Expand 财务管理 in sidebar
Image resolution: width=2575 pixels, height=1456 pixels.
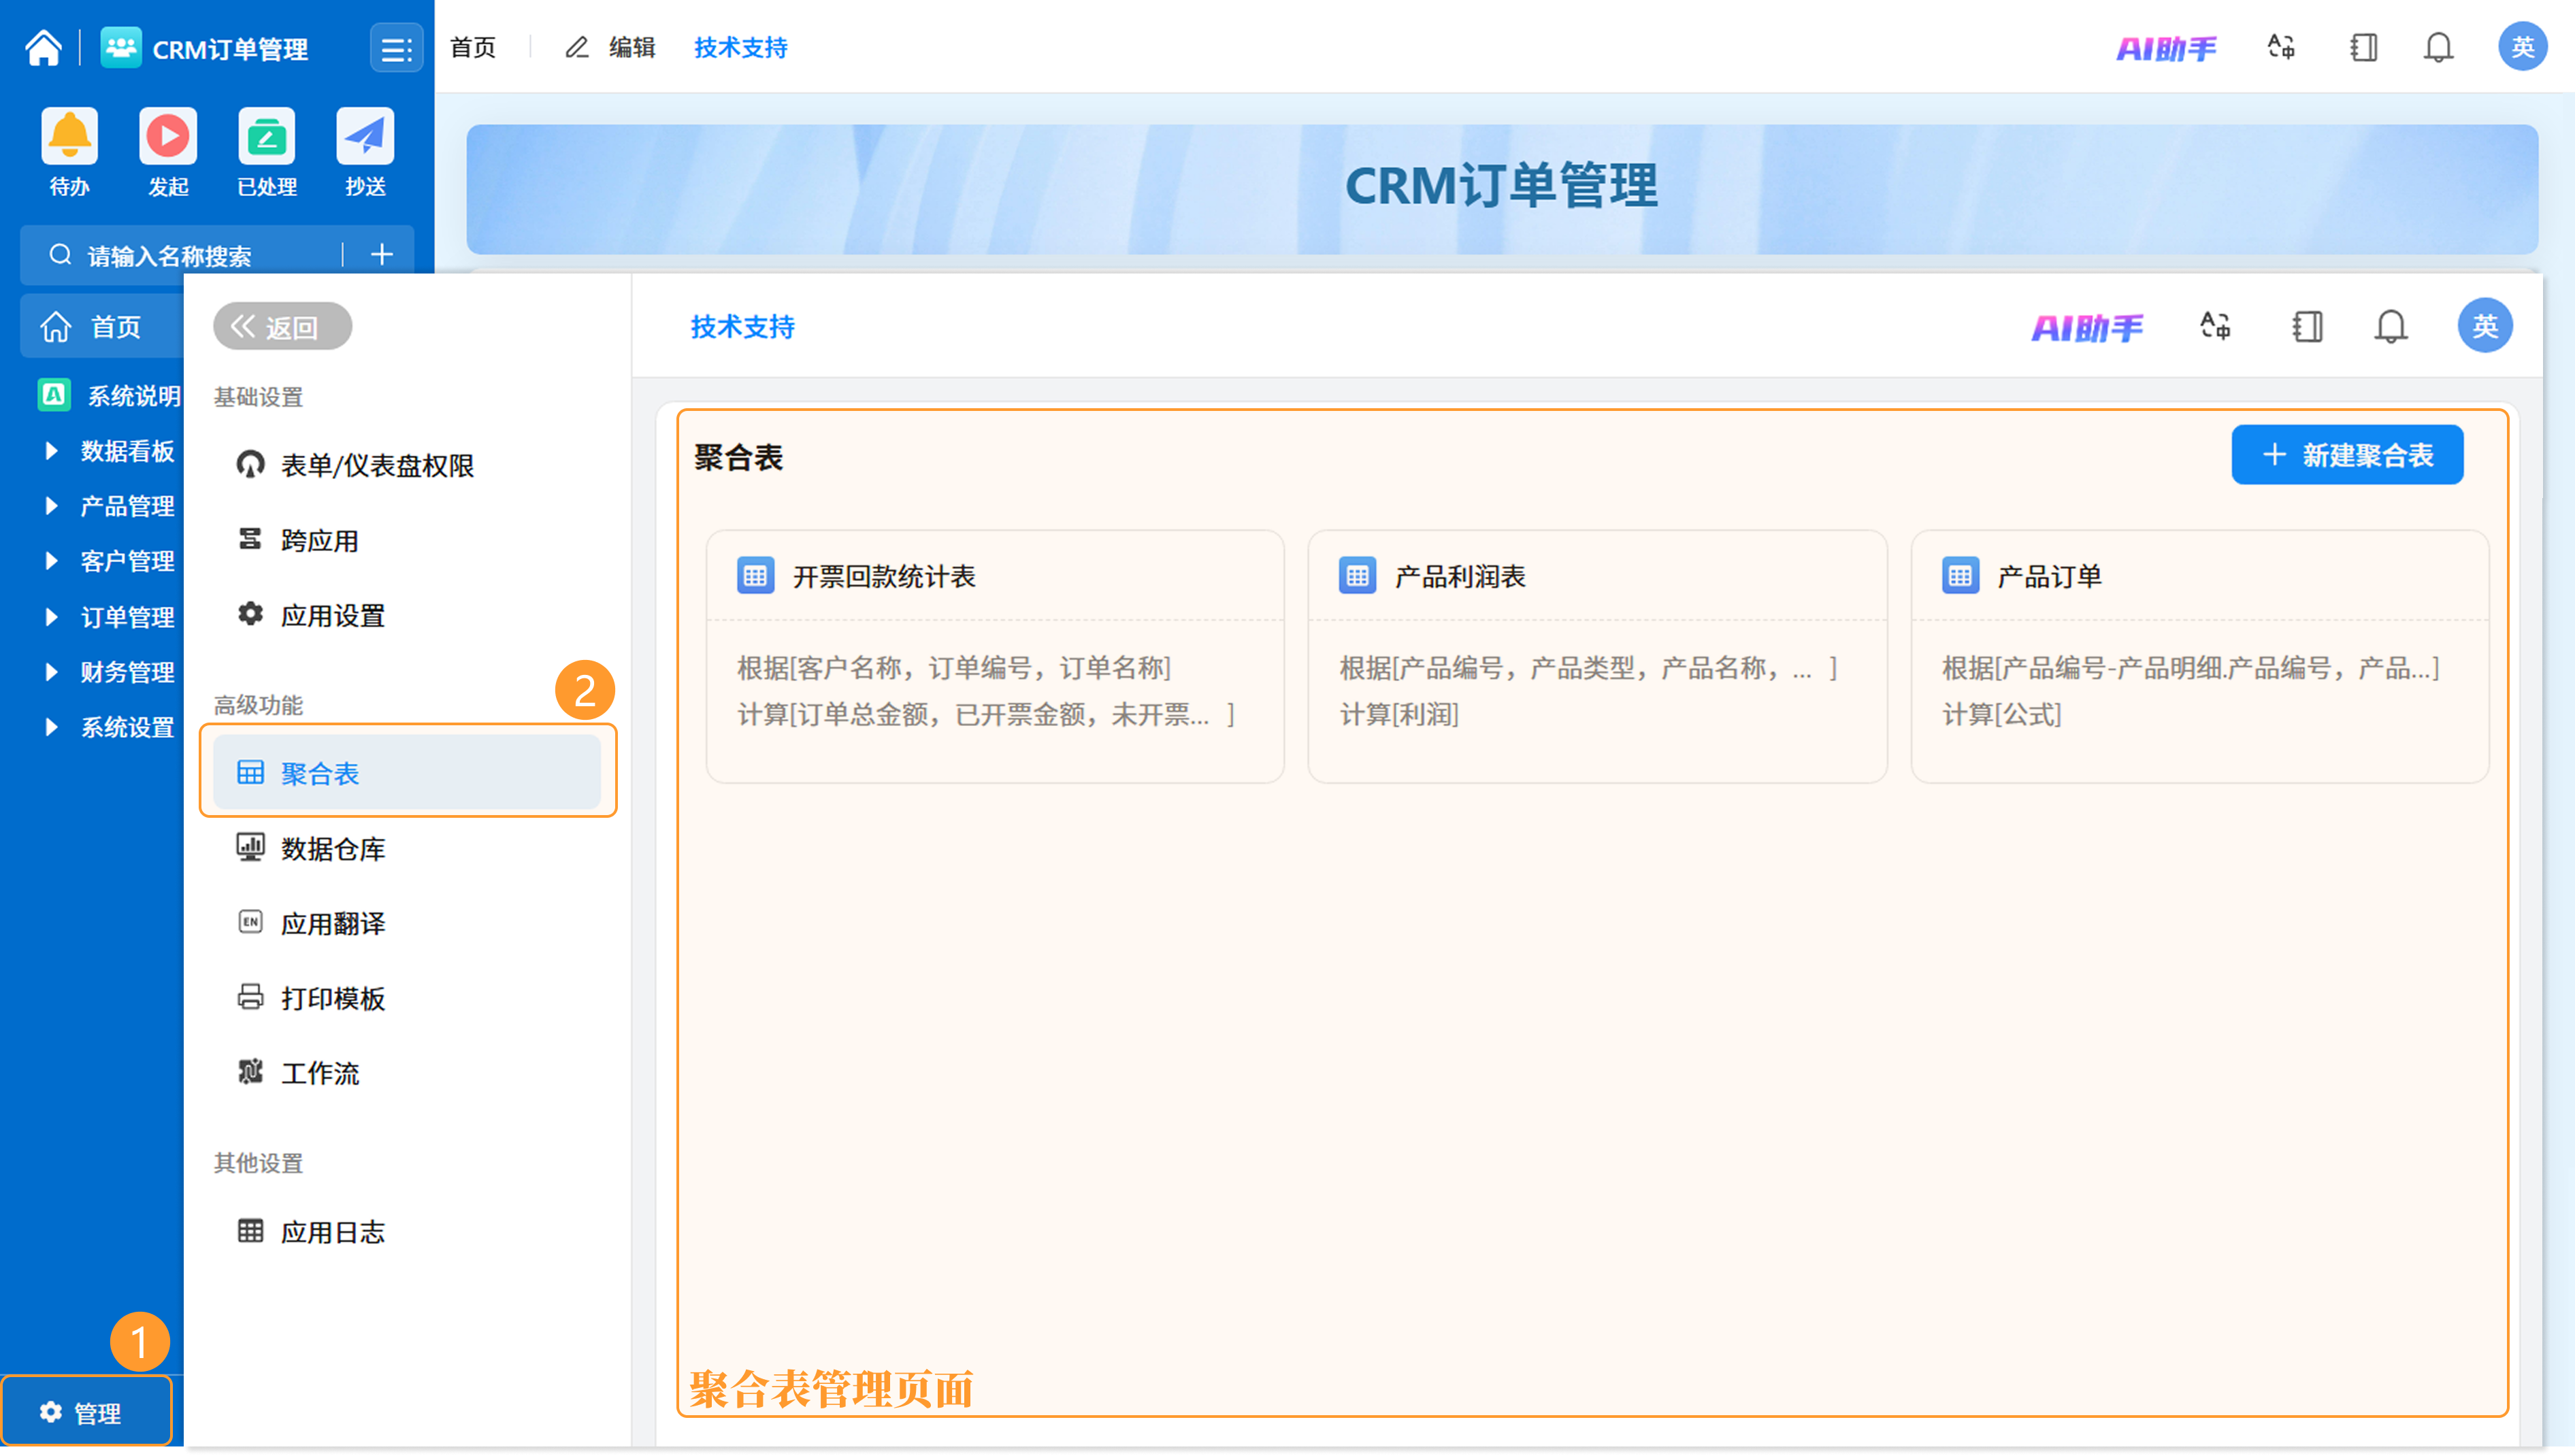coord(51,672)
